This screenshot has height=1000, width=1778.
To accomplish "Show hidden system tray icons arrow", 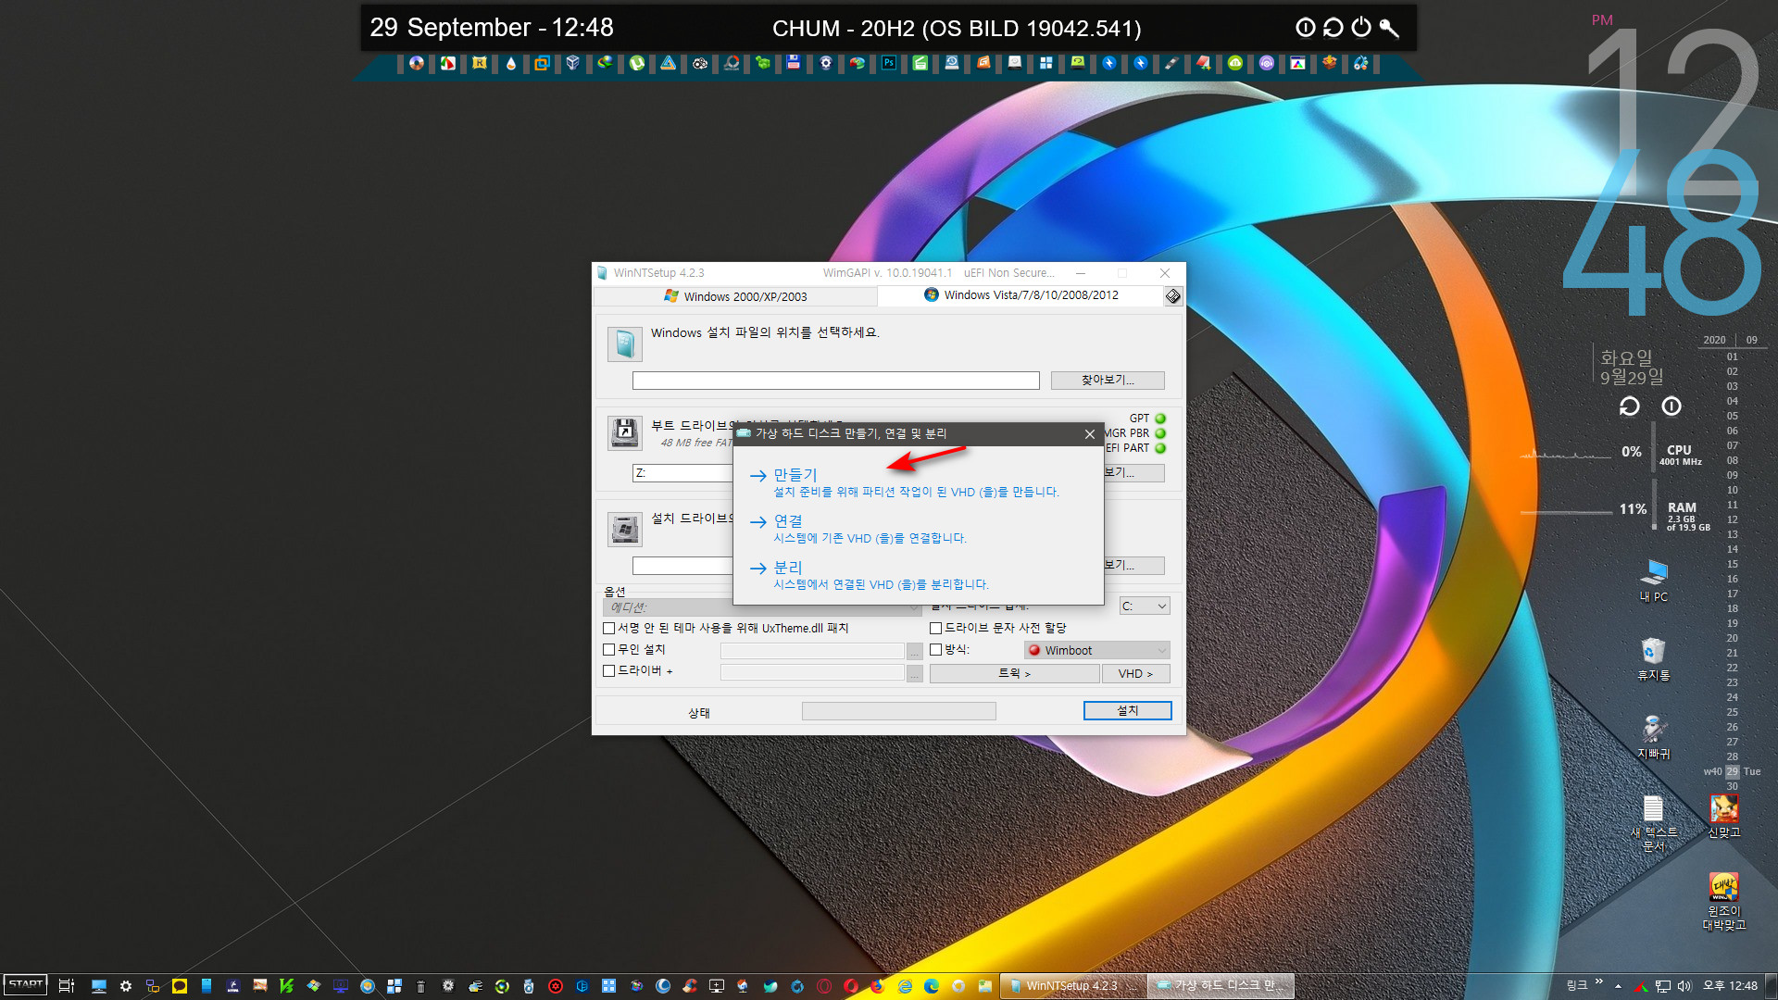I will [x=1619, y=986].
